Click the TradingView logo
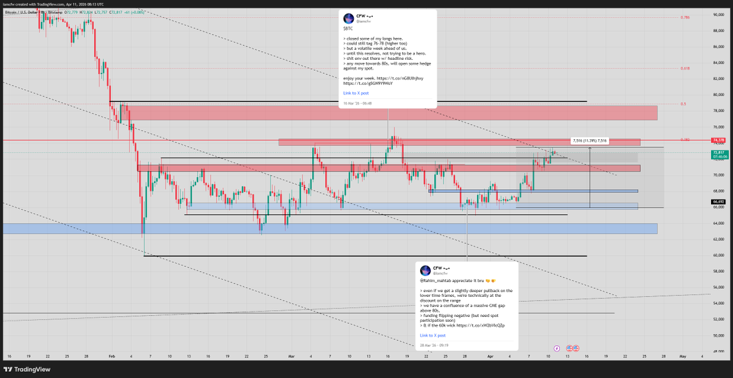733x378 pixels. click(27, 369)
